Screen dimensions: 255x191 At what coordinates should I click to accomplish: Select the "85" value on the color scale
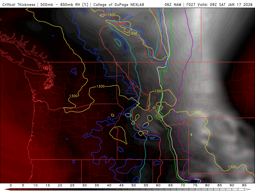pyautogui.click(x=220, y=185)
